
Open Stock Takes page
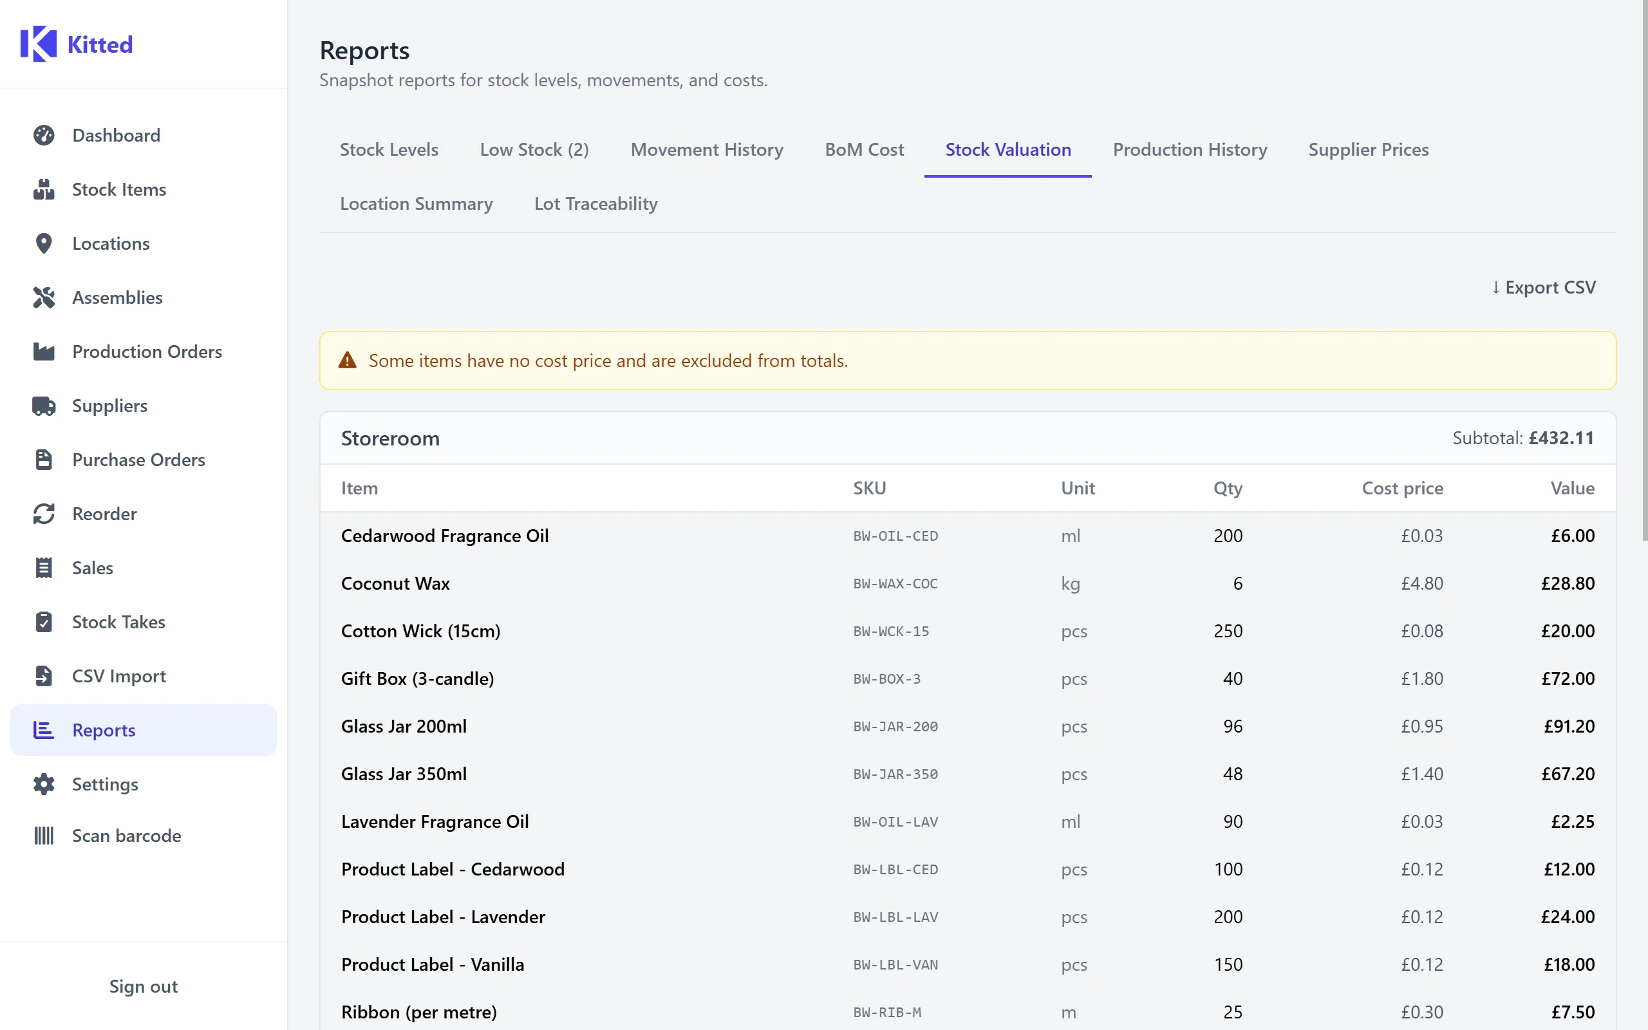pos(144,622)
